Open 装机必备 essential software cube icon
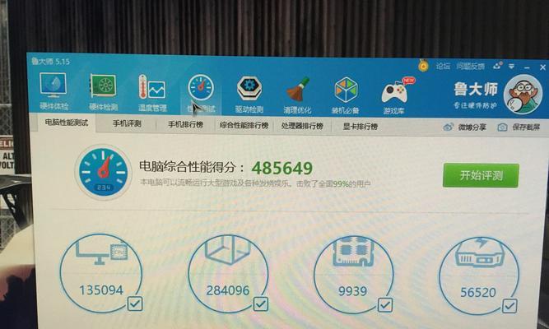Image resolution: width=549 pixels, height=329 pixels. [x=346, y=95]
